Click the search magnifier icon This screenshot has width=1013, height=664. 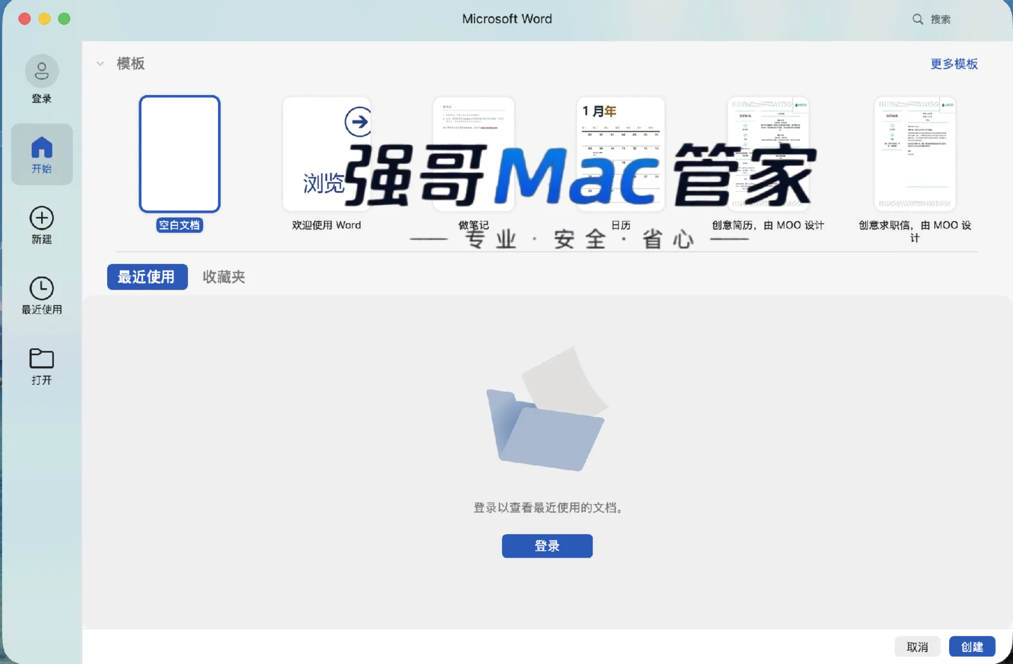(917, 19)
